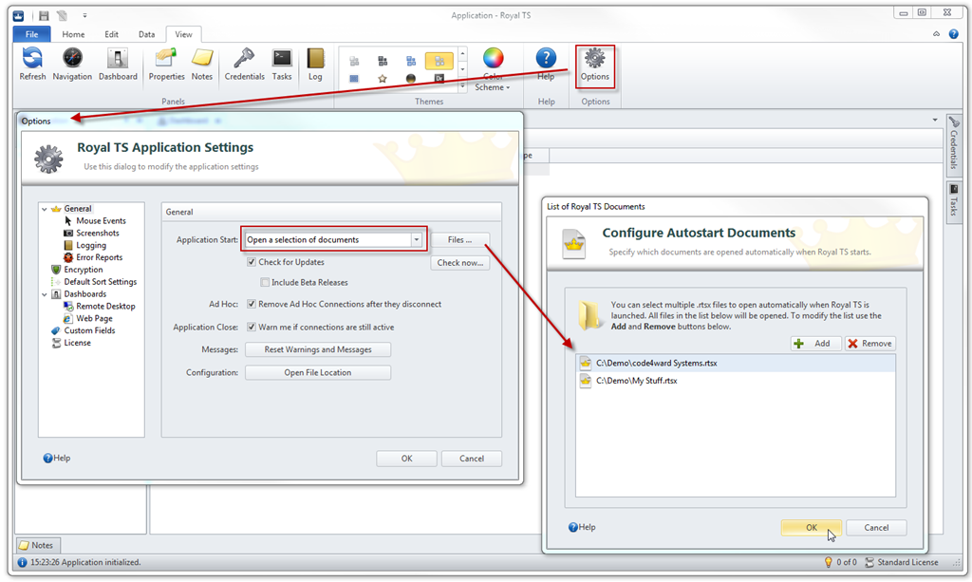Open the Application Start combo box
Image resolution: width=972 pixels, height=582 pixels.
pos(333,240)
